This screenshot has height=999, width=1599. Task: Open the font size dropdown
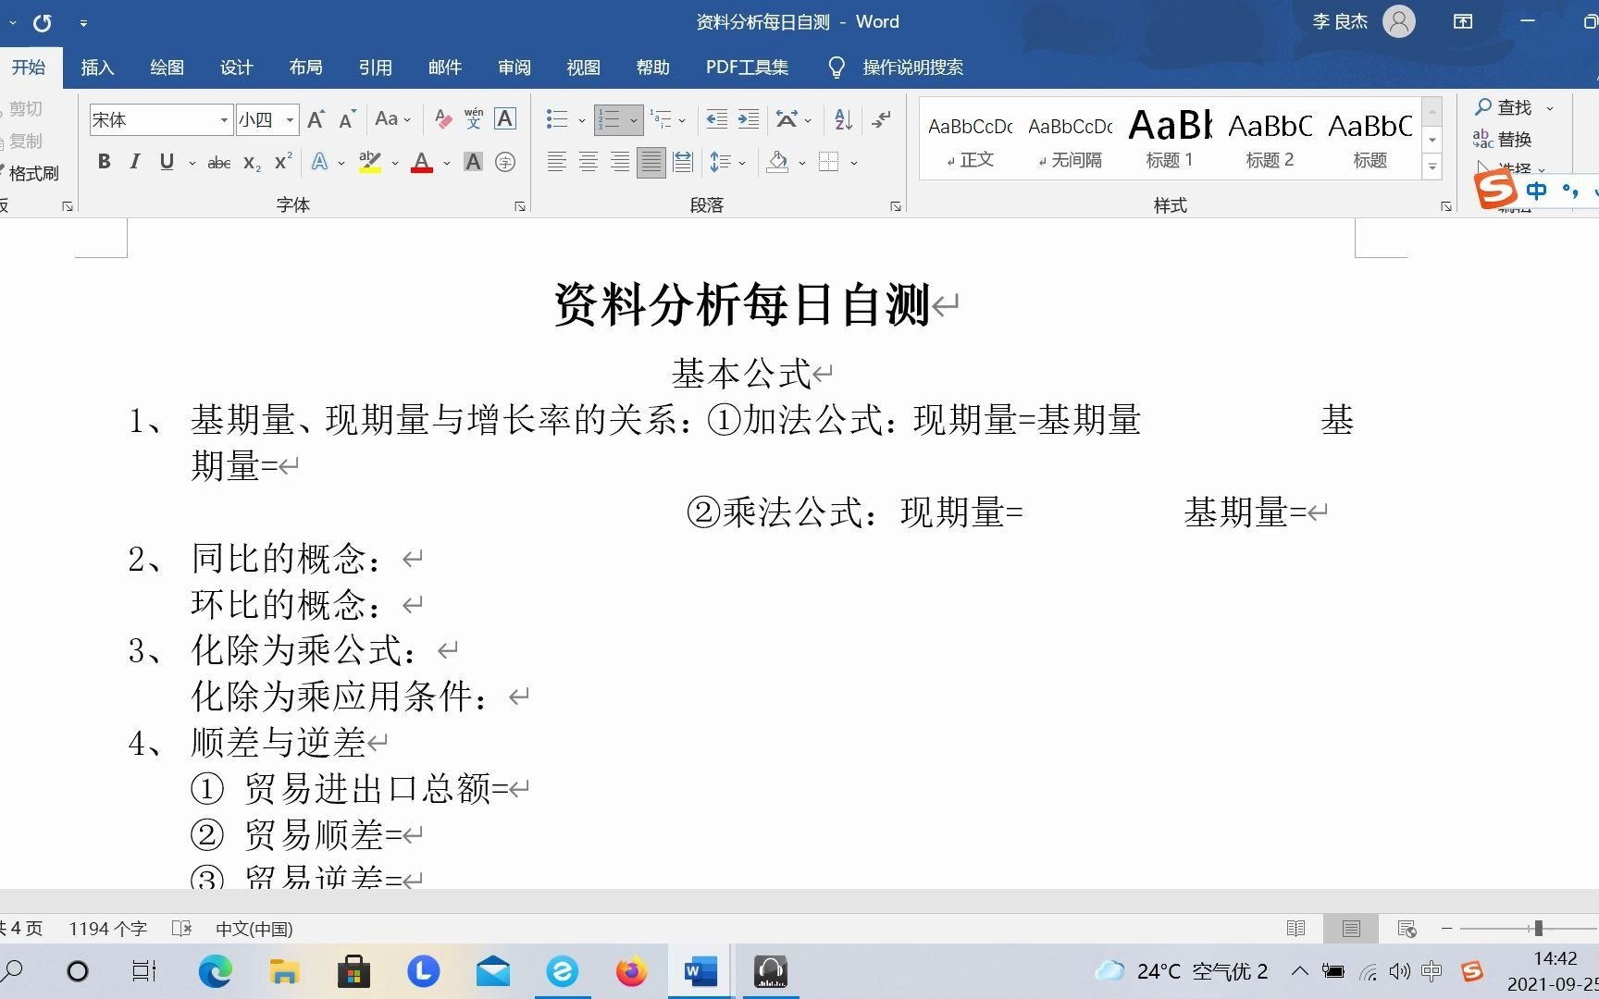pos(290,120)
